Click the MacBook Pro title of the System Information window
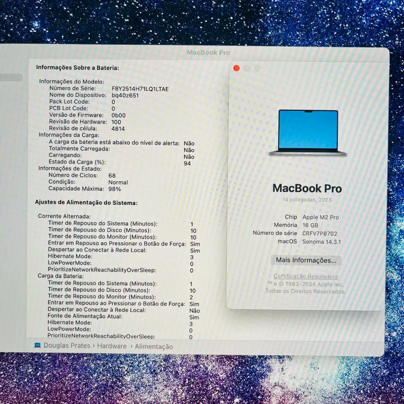Screen dimensions: 404x404 coord(208,53)
